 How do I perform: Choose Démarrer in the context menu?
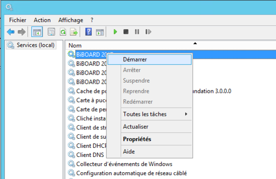click(x=149, y=60)
